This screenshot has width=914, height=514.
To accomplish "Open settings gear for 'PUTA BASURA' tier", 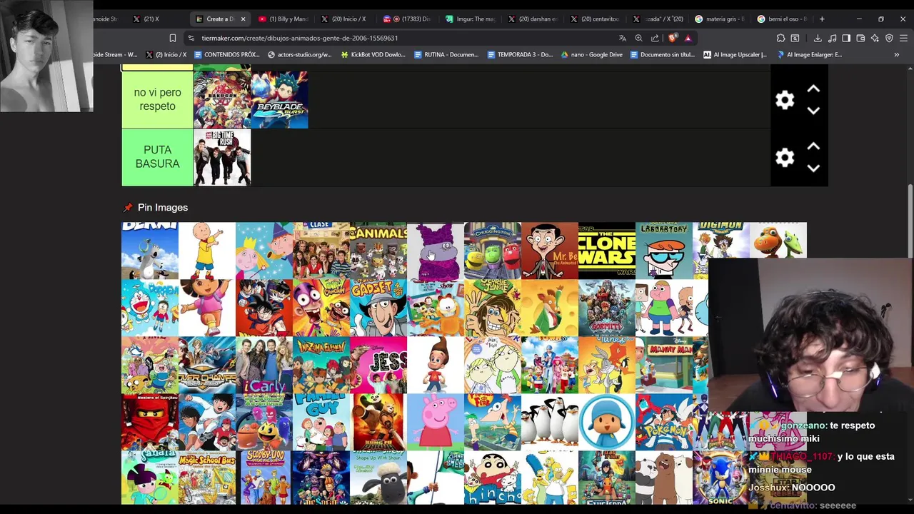I will click(785, 158).
